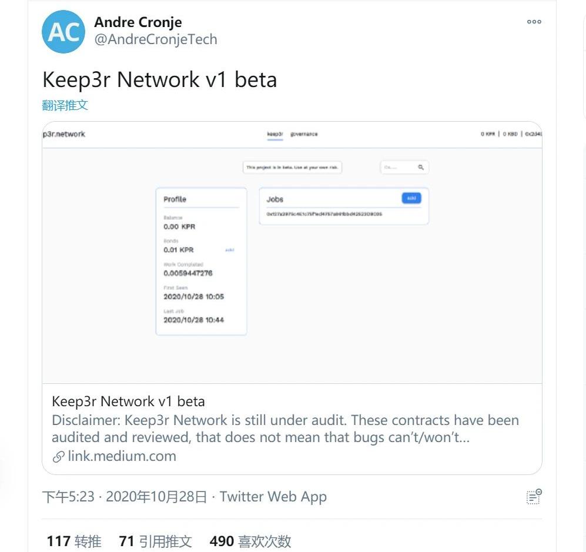
Task: Select the keep3r tab in the preview
Action: (x=275, y=134)
